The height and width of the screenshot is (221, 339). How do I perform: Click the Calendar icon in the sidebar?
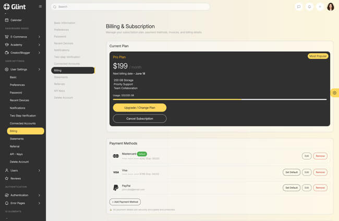[x=7, y=20]
